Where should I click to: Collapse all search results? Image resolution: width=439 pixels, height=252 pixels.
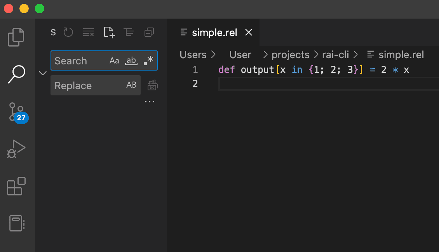click(149, 32)
